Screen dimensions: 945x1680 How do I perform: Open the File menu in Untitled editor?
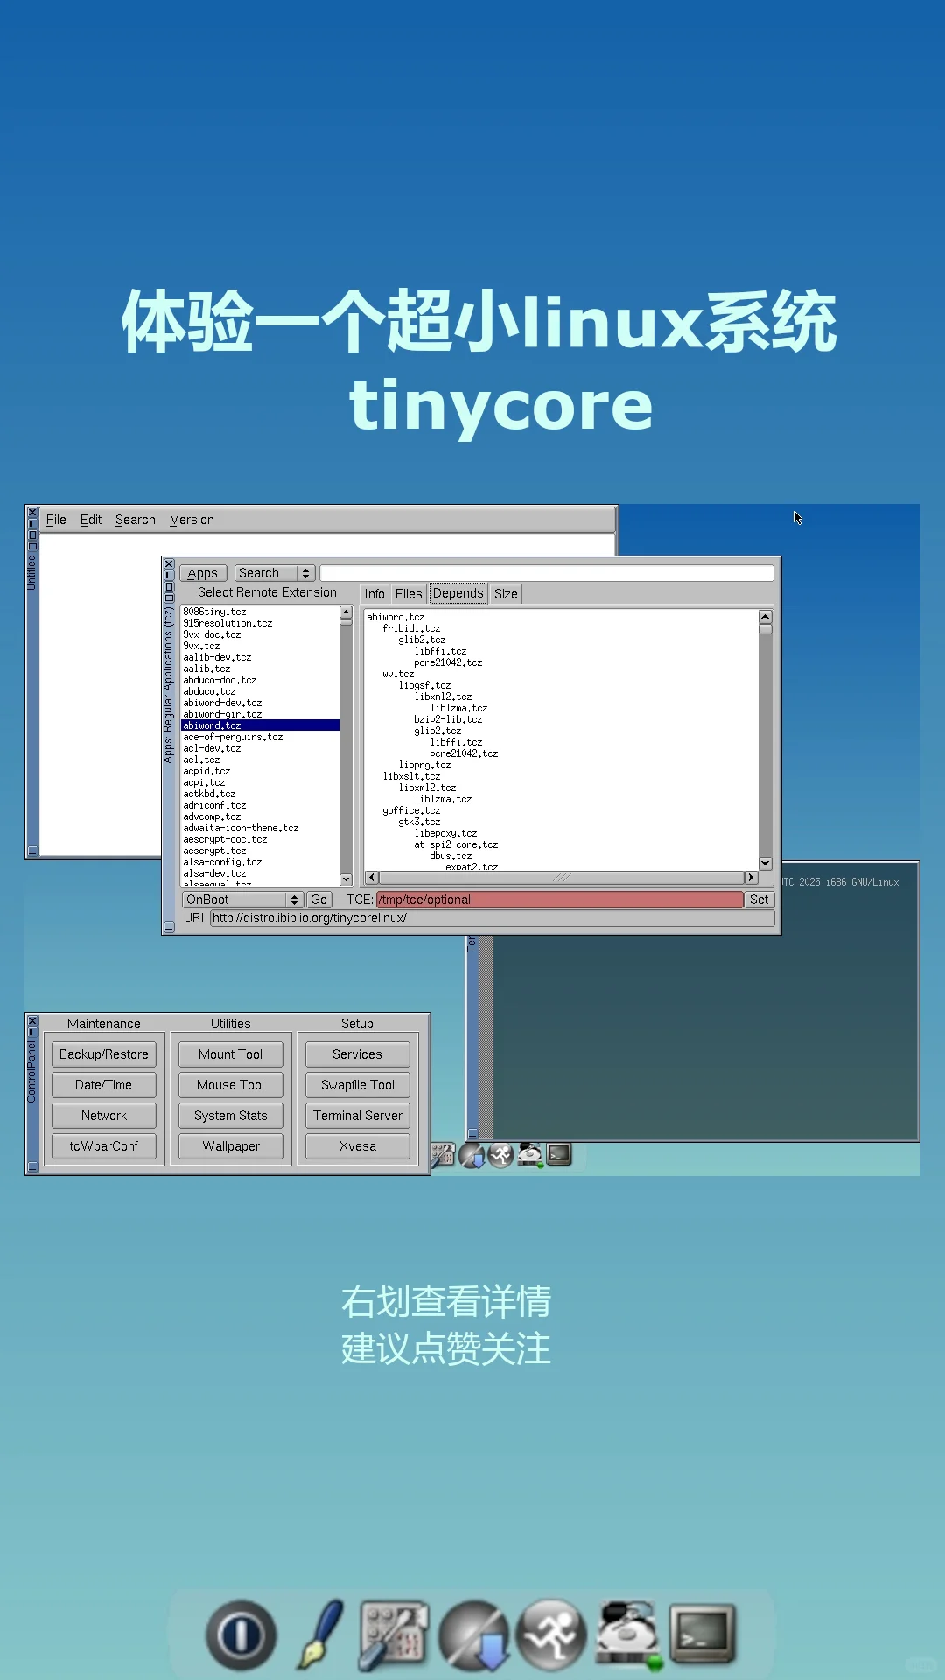click(56, 520)
